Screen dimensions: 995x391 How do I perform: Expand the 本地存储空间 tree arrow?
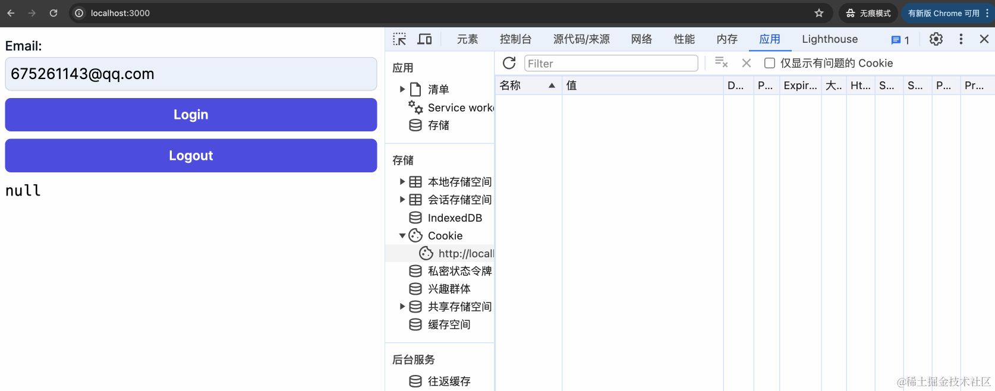402,182
